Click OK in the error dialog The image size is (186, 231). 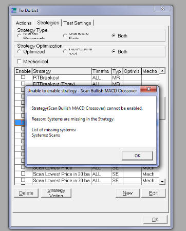pyautogui.click(x=137, y=156)
